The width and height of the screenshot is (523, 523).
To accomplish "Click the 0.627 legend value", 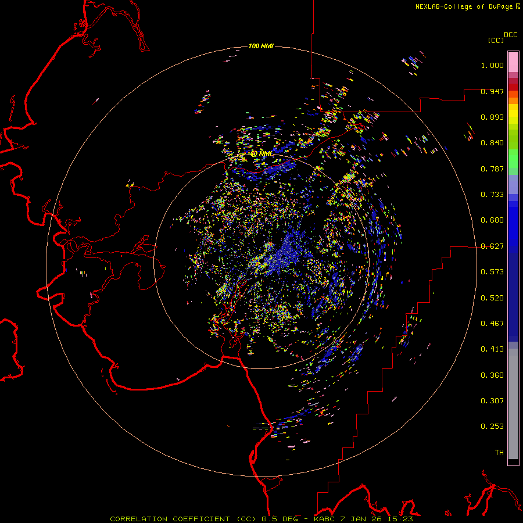I will tap(492, 246).
